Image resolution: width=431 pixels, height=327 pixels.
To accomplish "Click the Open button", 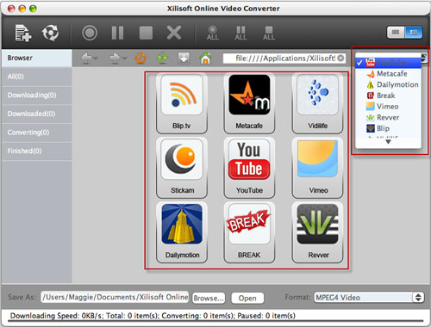I will pyautogui.click(x=247, y=298).
